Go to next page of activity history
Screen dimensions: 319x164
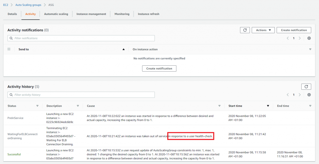(300, 95)
